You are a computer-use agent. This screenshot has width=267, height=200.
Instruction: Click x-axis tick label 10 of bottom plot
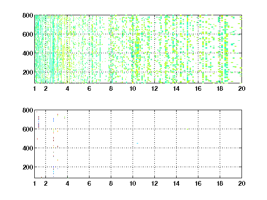(133, 183)
